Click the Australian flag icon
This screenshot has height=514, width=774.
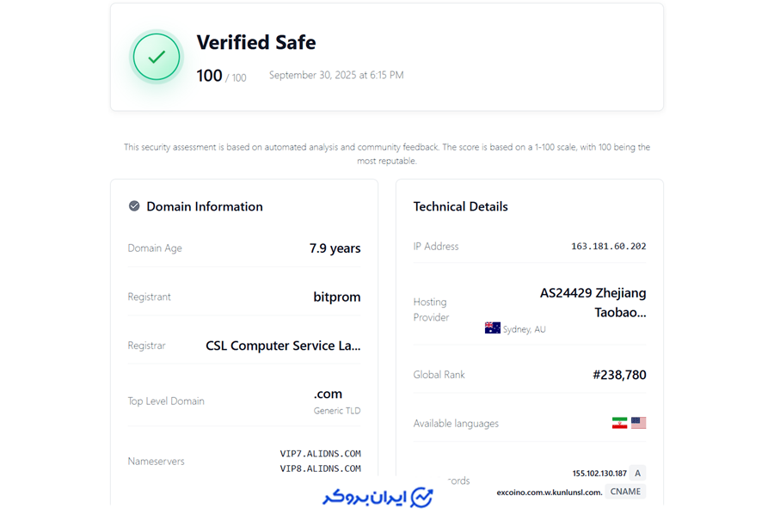pyautogui.click(x=493, y=328)
